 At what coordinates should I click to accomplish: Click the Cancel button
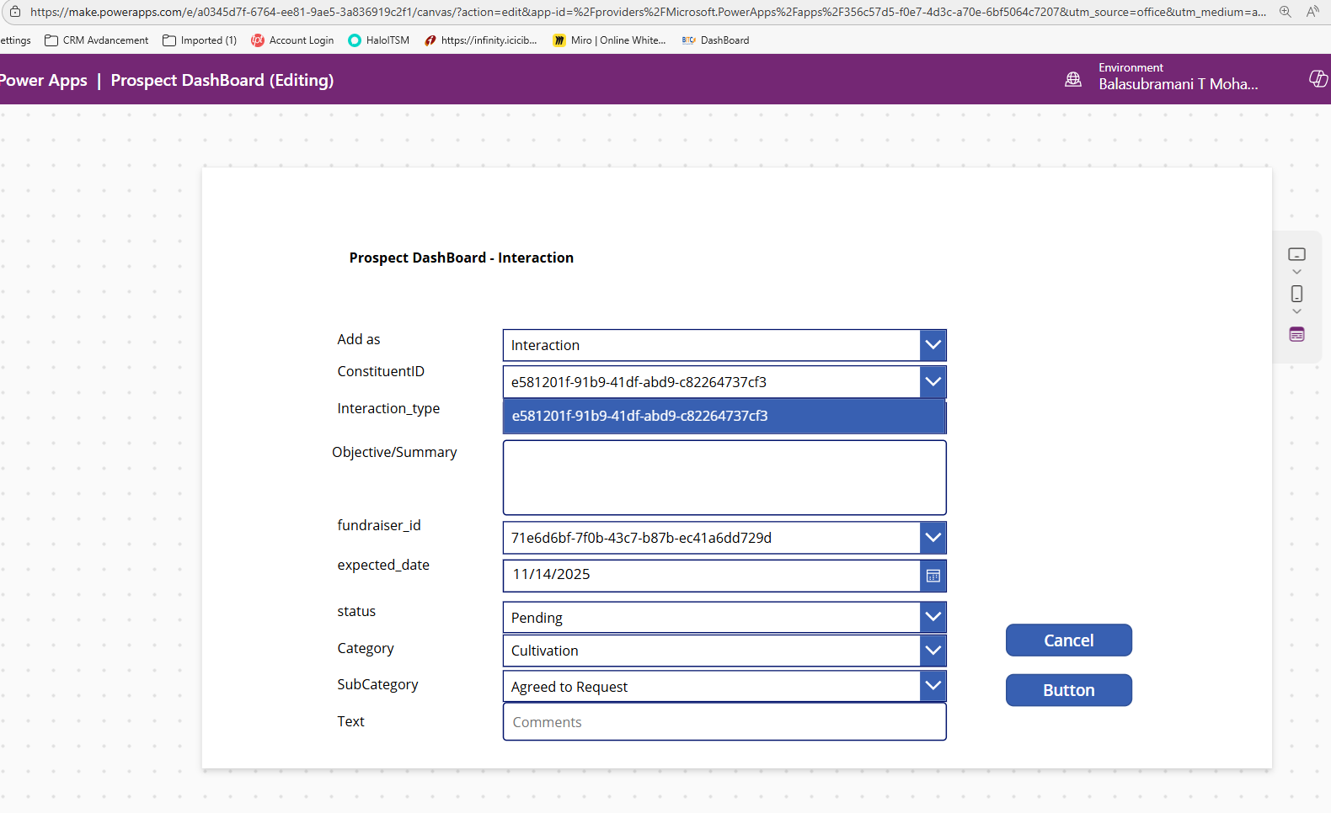click(x=1068, y=640)
